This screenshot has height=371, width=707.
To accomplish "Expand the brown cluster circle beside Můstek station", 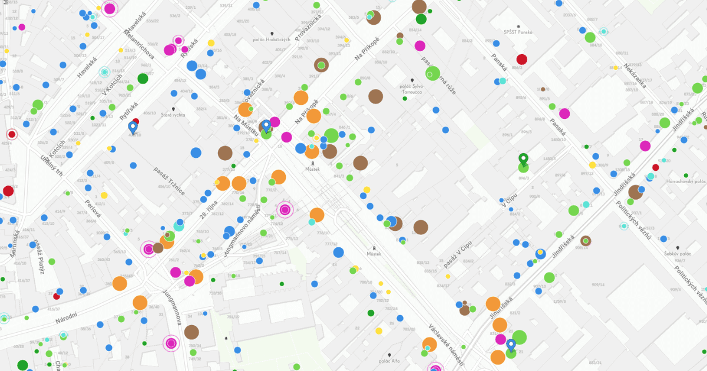I will (x=329, y=151).
